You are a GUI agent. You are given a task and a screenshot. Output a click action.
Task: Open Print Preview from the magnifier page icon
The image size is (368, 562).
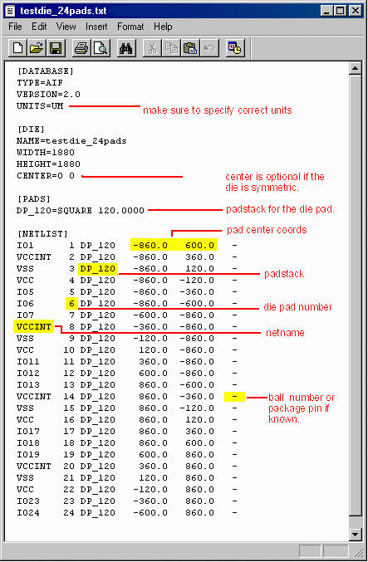click(101, 47)
